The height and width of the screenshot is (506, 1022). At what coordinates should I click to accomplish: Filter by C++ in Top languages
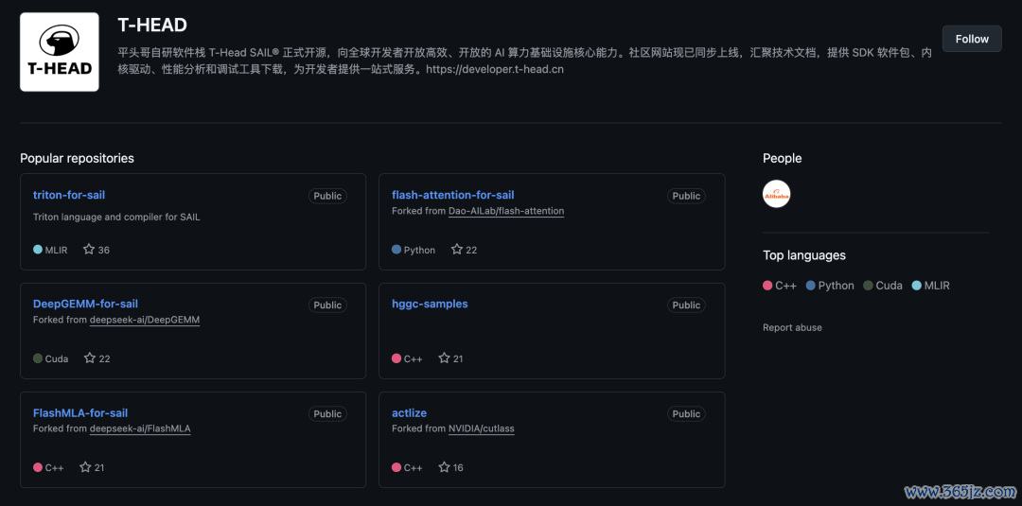coord(780,286)
